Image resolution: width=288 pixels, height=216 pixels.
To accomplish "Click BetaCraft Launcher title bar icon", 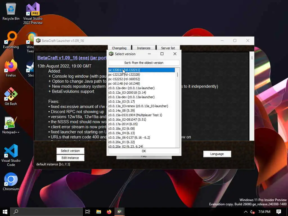I will (x=38, y=40).
